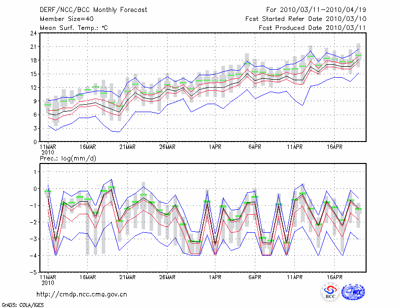Click 11APR tick under the precipitation chart
399x308 pixels.
[295, 277]
